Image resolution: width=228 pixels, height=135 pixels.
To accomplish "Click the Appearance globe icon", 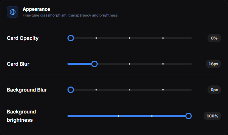I will (13, 12).
